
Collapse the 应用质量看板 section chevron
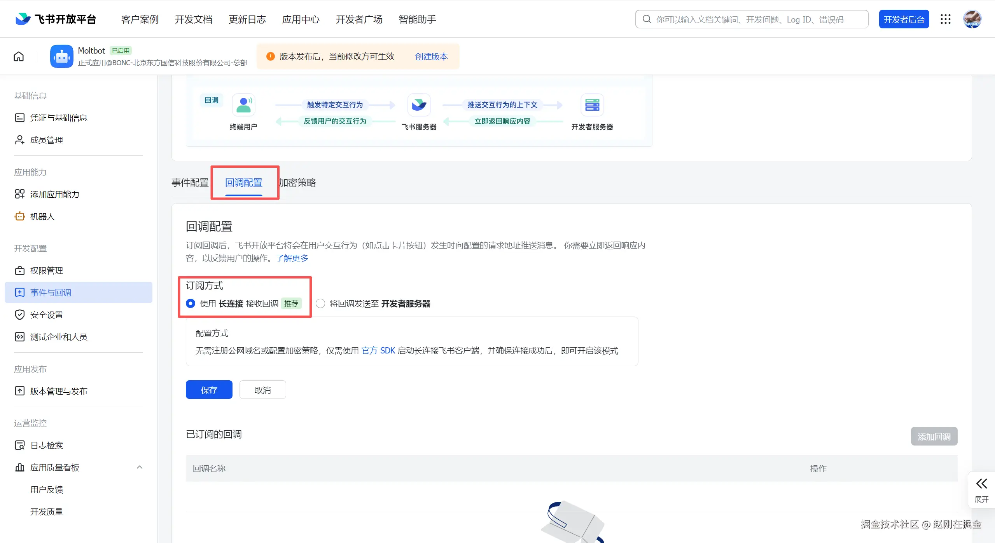coord(140,468)
